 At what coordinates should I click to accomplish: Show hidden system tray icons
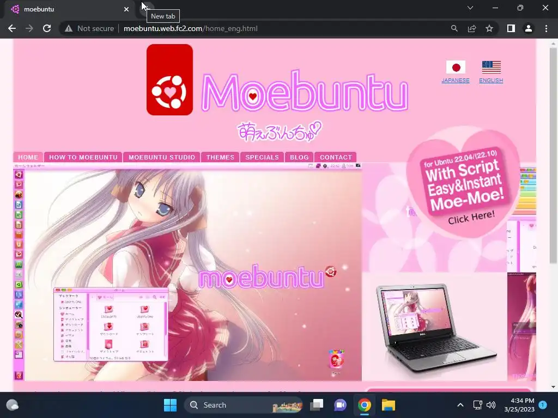[x=460, y=405]
